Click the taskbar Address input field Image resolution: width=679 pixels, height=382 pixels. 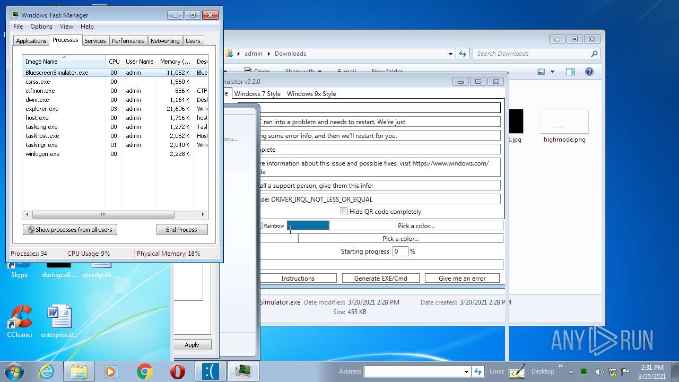coord(413,371)
